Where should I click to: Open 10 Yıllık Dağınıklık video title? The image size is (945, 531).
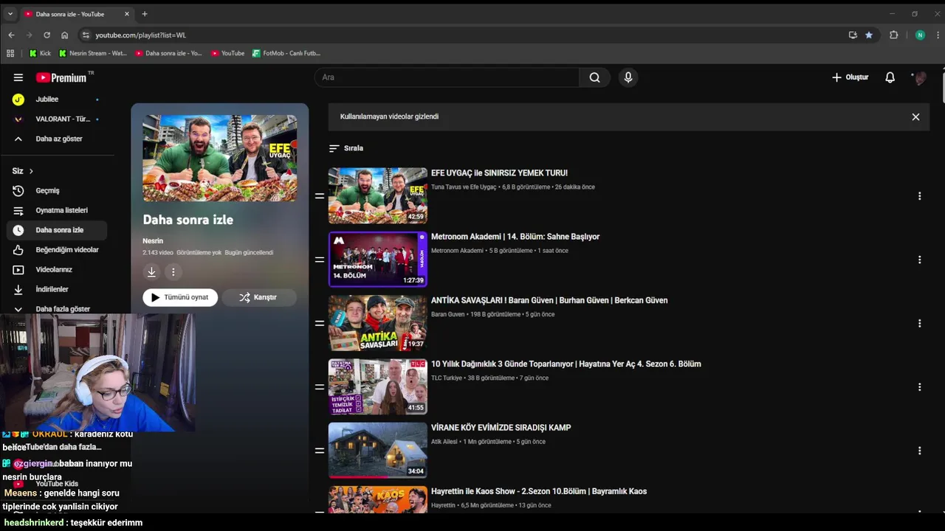coord(566,364)
